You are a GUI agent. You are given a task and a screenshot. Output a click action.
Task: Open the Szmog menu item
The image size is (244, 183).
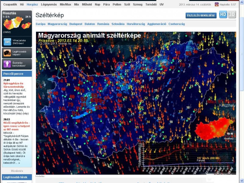(x=138, y=5)
